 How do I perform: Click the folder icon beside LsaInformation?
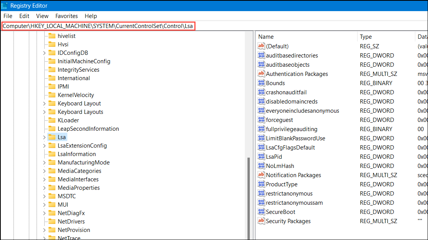pos(52,154)
